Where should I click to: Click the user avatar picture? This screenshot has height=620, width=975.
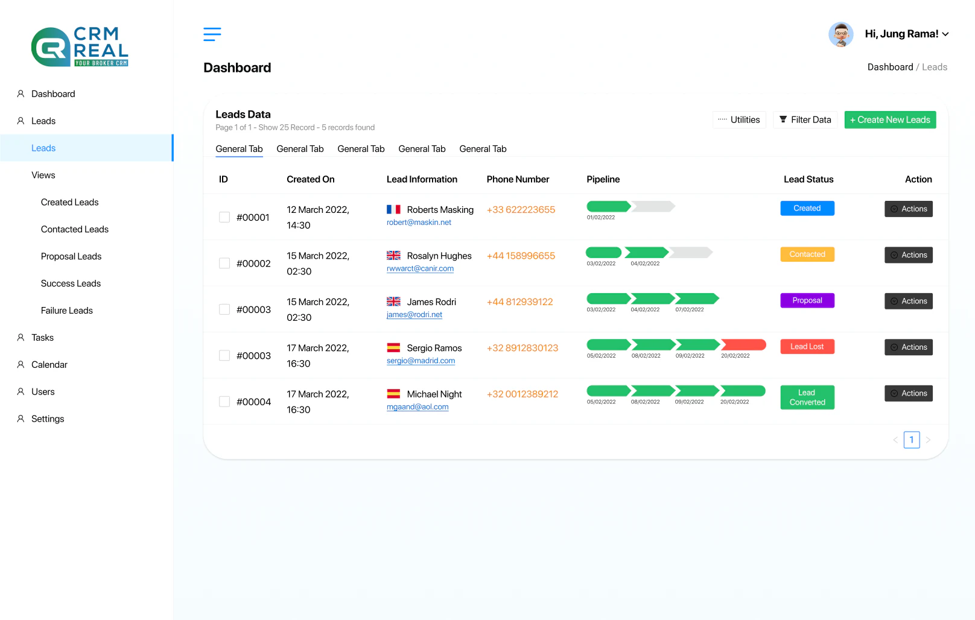840,34
